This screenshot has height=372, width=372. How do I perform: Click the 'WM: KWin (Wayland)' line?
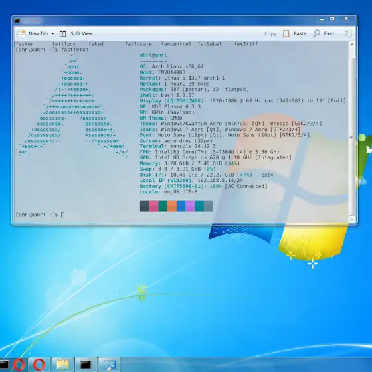(x=167, y=112)
